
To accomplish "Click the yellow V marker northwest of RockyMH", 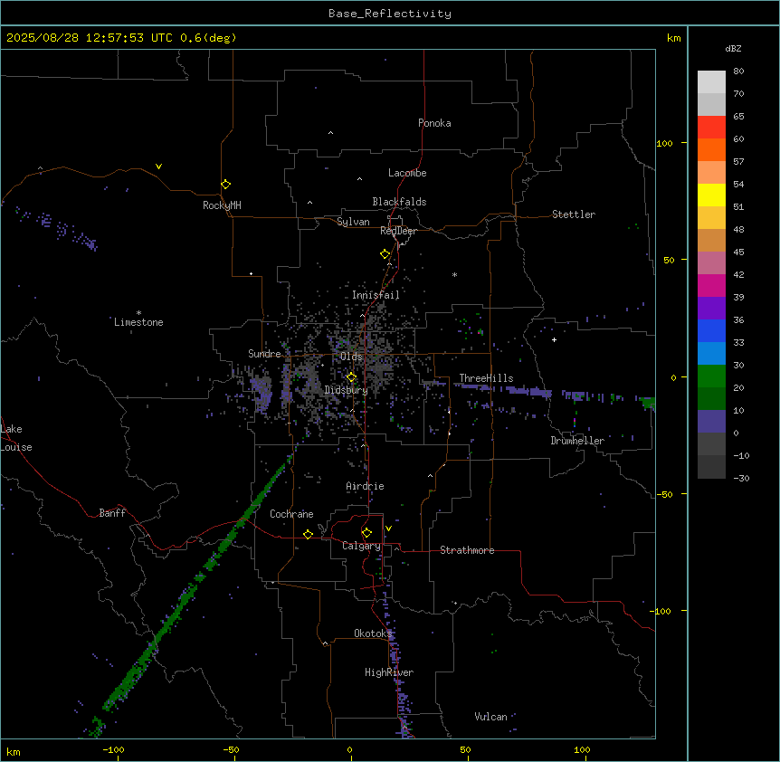I will [158, 167].
